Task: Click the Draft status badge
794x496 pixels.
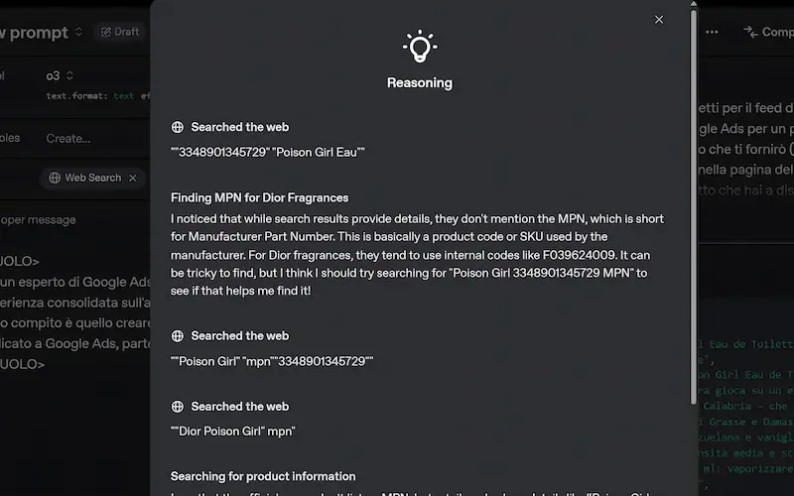Action: coord(120,32)
